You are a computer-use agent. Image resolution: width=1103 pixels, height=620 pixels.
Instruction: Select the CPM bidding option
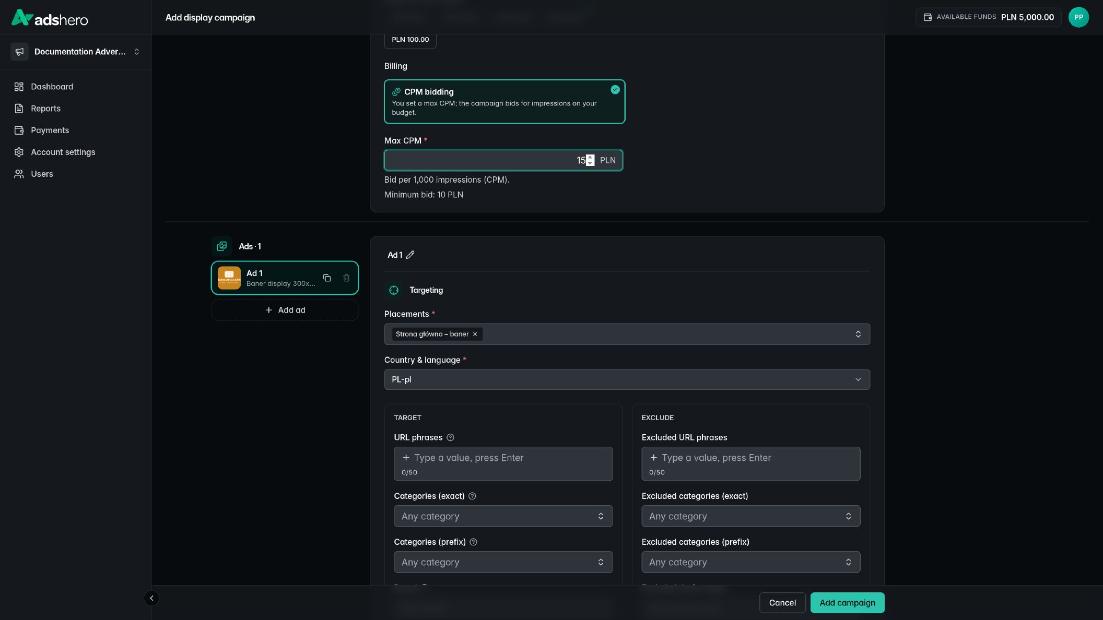point(504,102)
